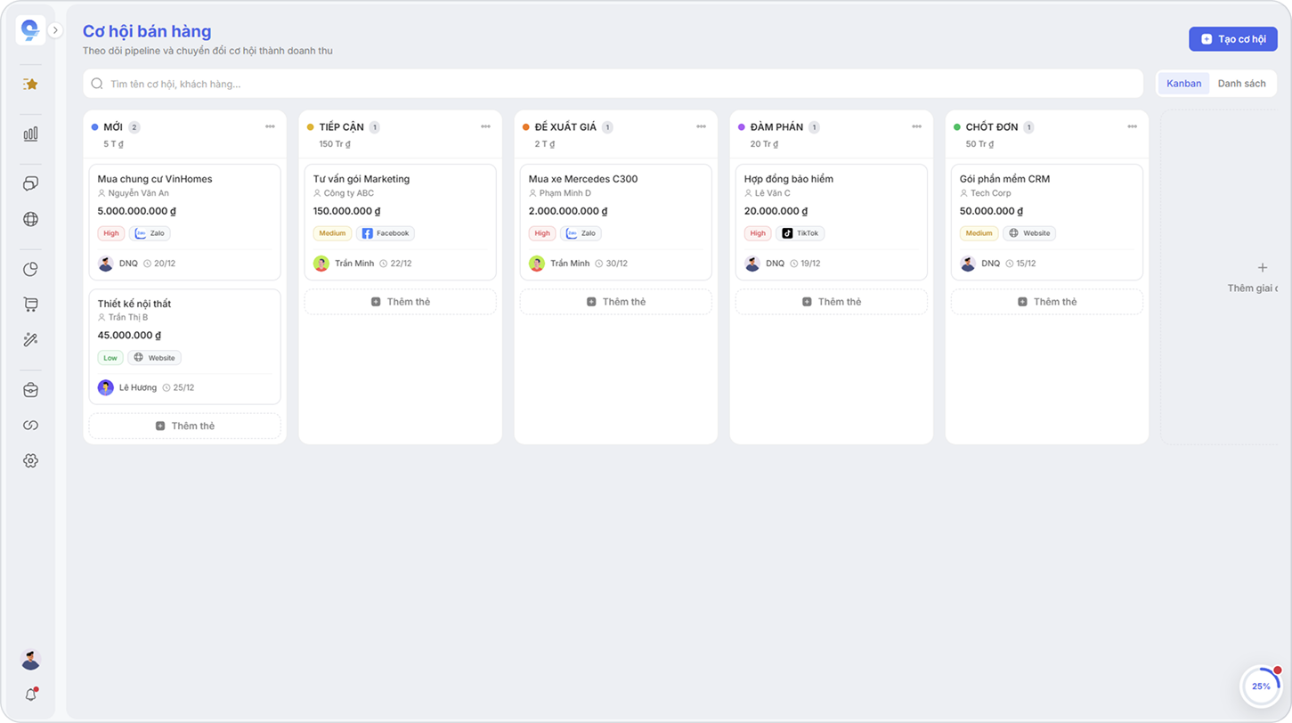Click customer name Công ty ABC

click(x=349, y=193)
